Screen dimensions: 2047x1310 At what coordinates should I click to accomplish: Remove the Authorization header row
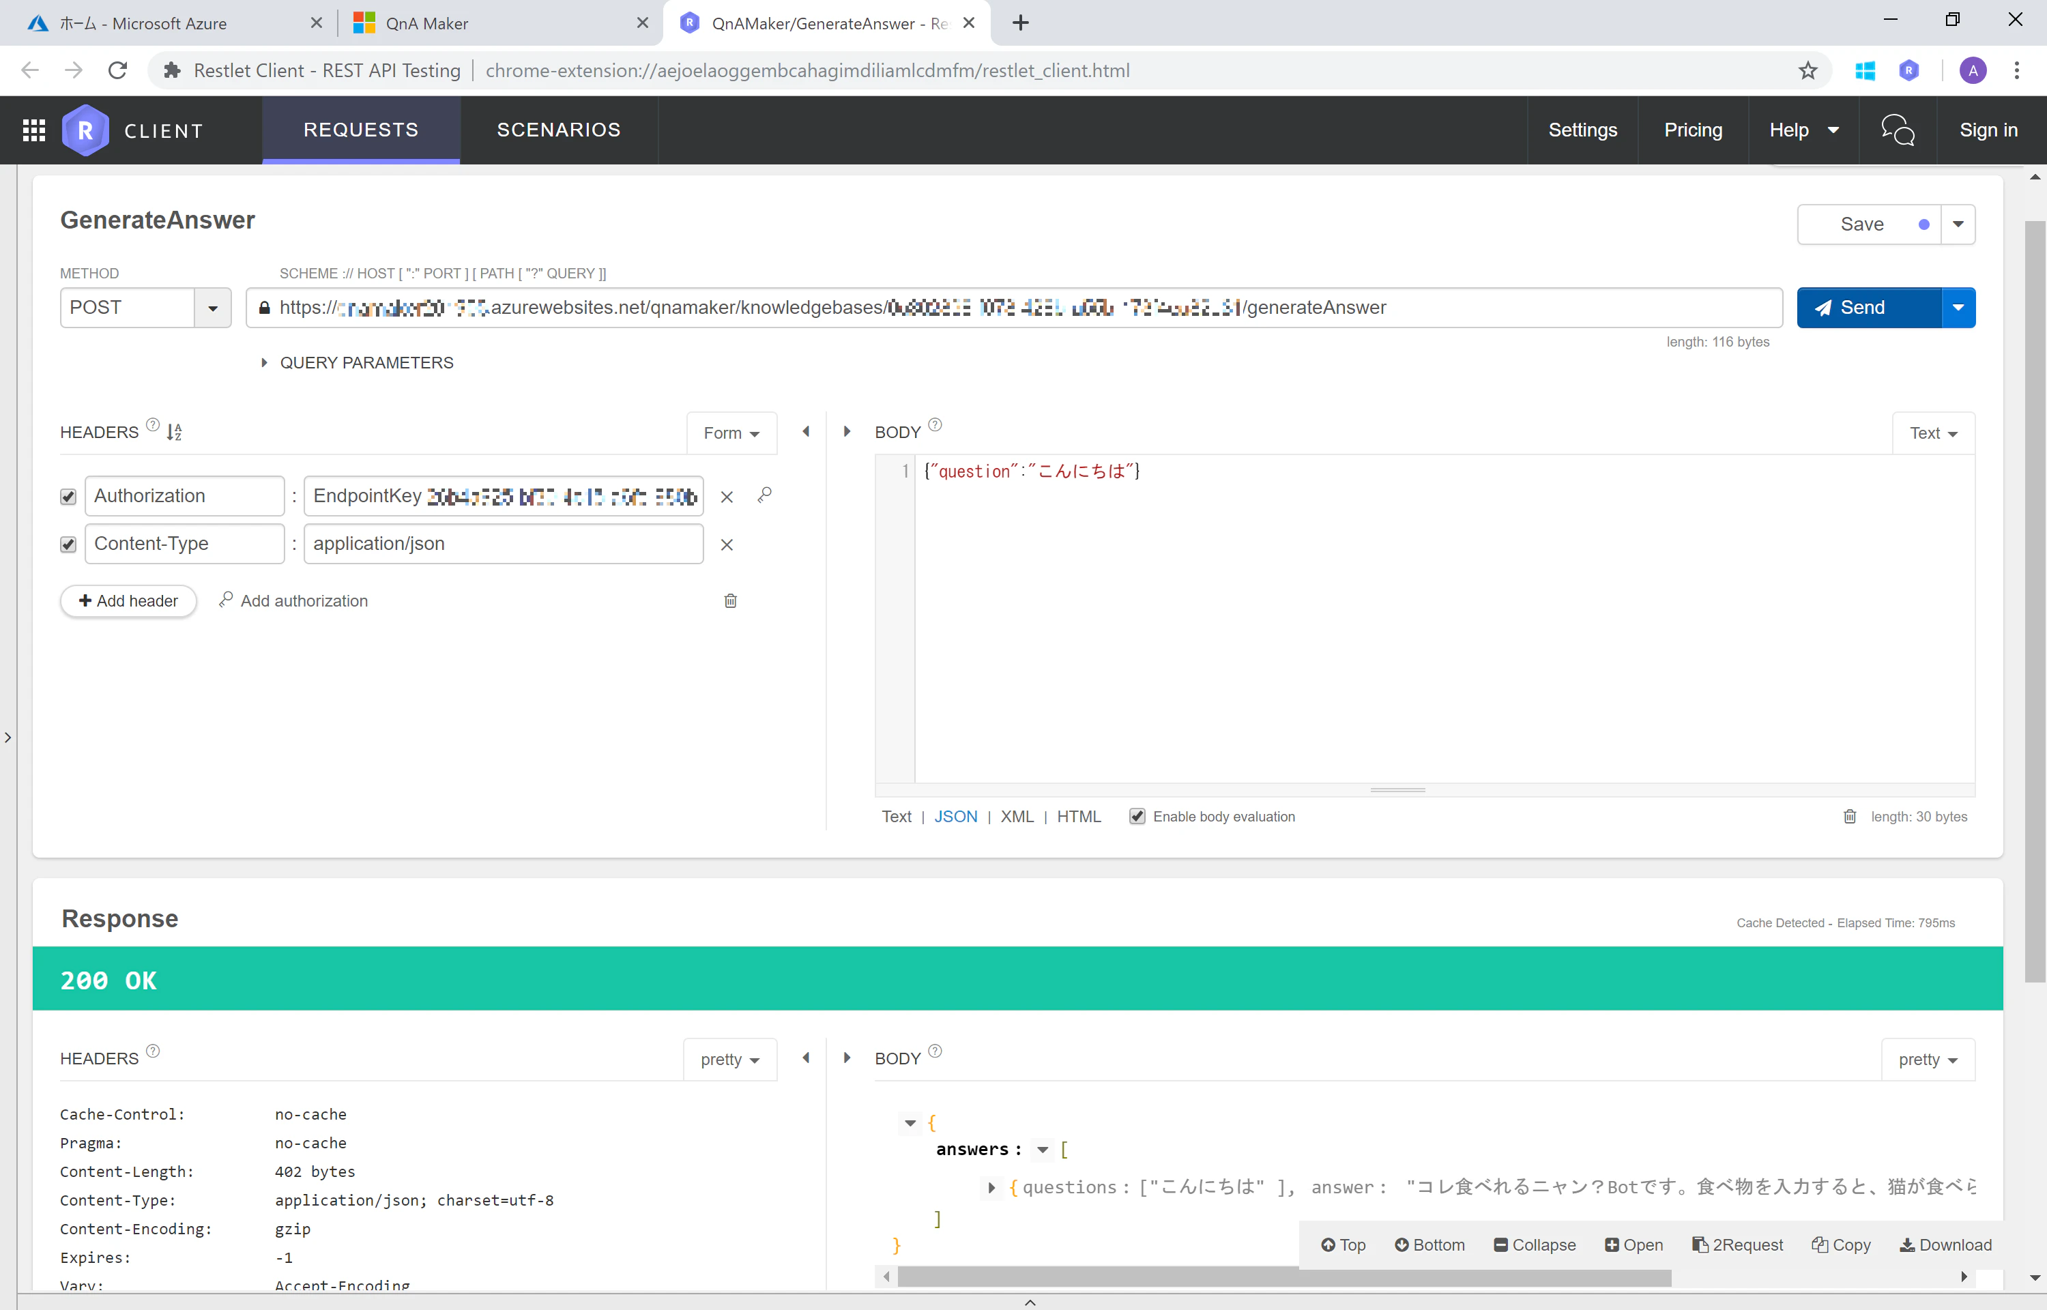click(x=726, y=497)
